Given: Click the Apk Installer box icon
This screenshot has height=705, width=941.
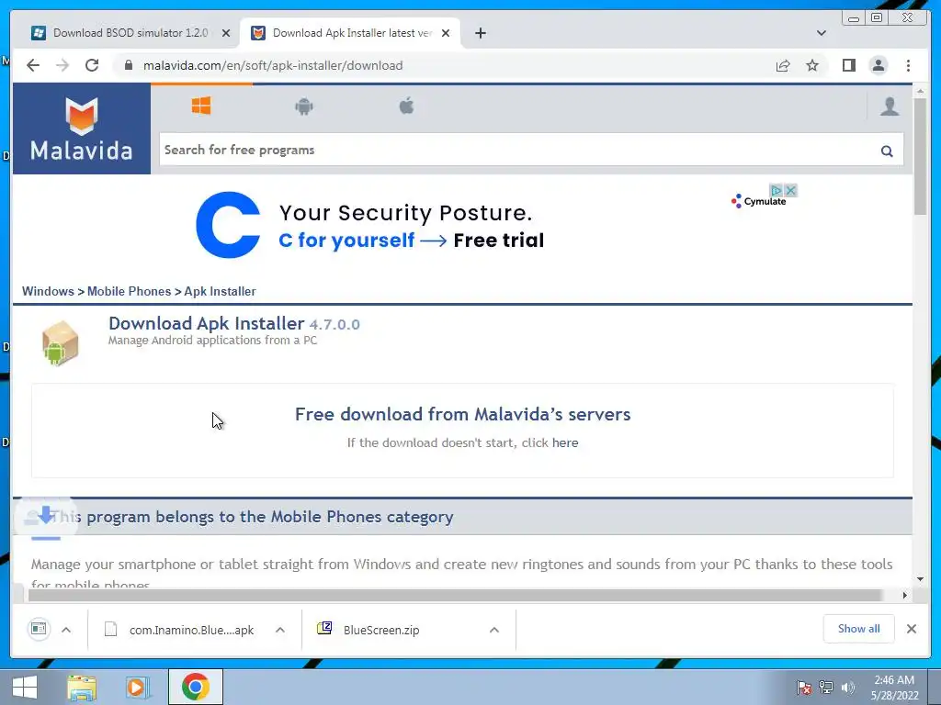Looking at the screenshot, I should 60,342.
